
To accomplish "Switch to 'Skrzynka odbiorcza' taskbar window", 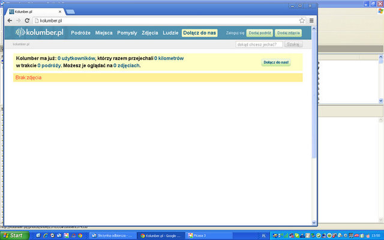I will [112, 236].
